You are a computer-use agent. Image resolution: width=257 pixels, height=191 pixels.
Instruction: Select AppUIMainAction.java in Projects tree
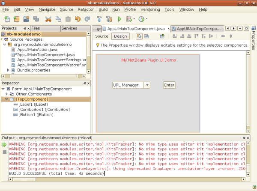pyautogui.click(x=37, y=50)
